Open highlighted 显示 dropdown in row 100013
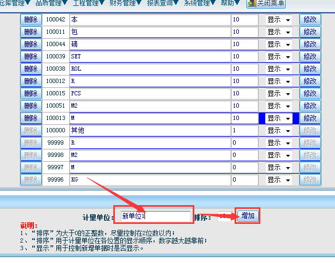 coord(279,118)
